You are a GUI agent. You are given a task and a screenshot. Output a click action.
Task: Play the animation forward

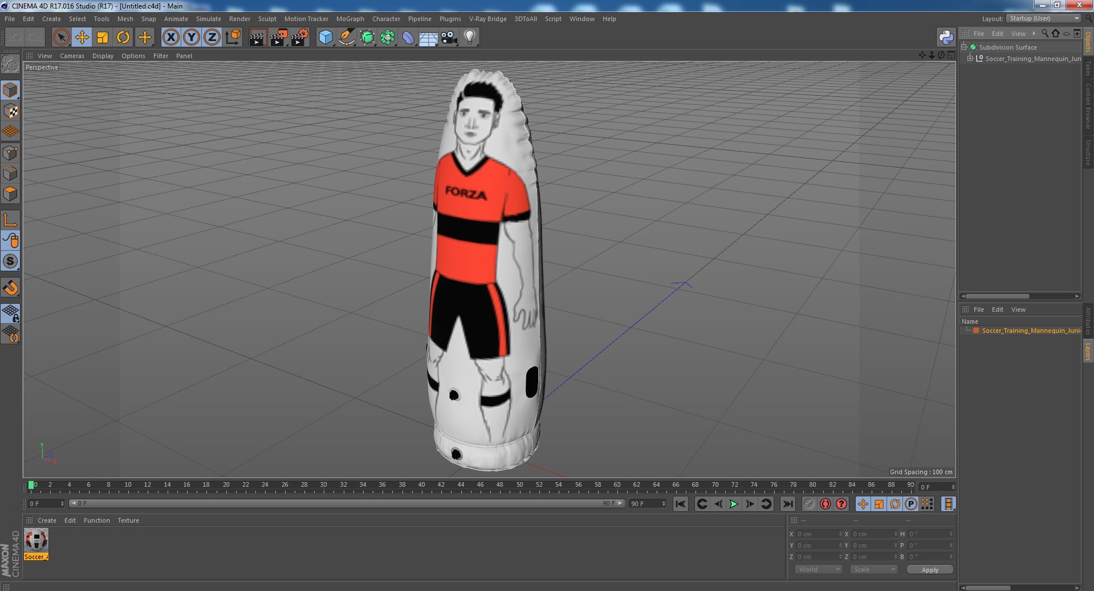734,504
